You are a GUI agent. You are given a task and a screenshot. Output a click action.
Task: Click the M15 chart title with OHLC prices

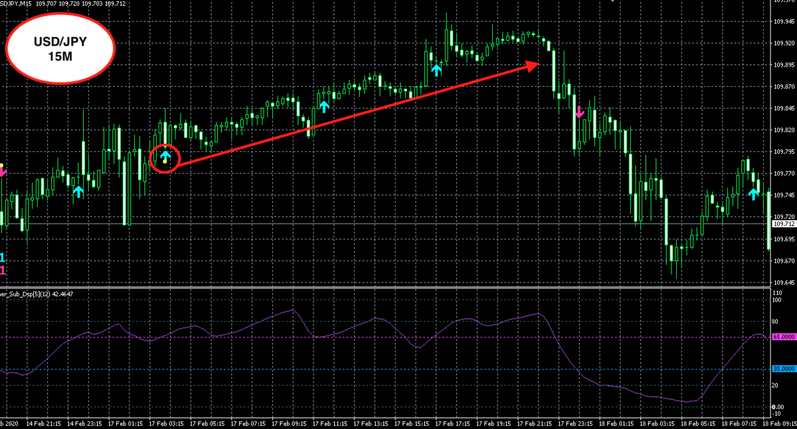[x=63, y=4]
